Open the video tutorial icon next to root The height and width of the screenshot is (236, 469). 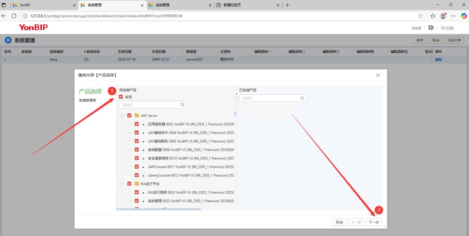[x=431, y=27]
